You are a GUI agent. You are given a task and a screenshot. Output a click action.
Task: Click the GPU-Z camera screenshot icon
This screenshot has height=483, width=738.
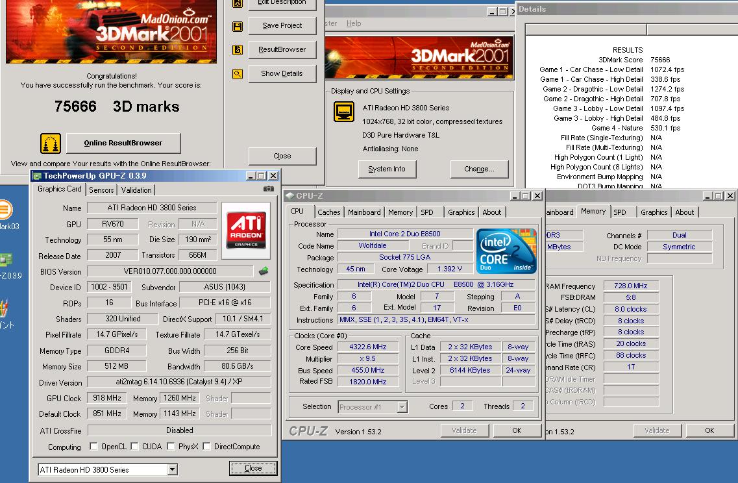pyautogui.click(x=268, y=189)
